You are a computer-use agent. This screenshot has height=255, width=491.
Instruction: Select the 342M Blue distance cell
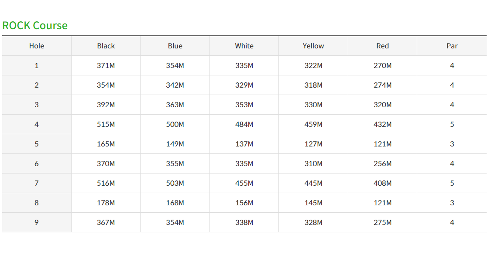pyautogui.click(x=175, y=85)
